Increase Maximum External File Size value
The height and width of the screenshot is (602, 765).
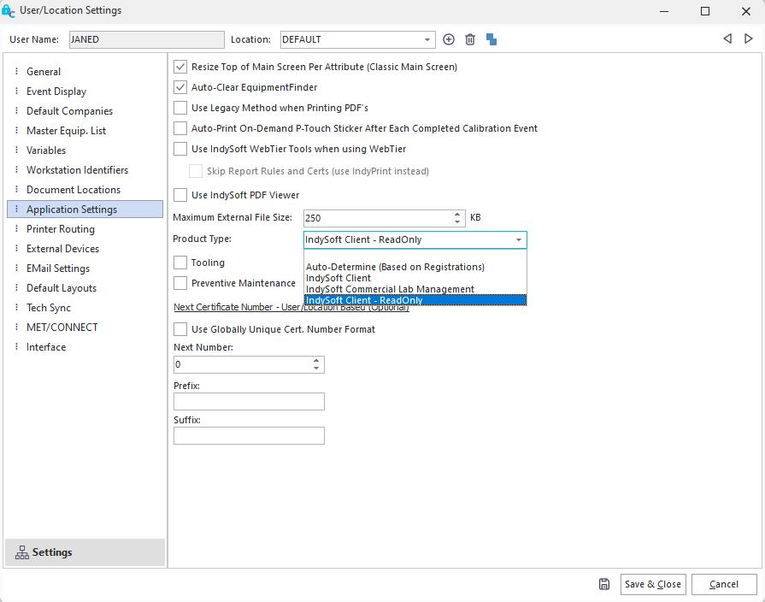pos(456,214)
